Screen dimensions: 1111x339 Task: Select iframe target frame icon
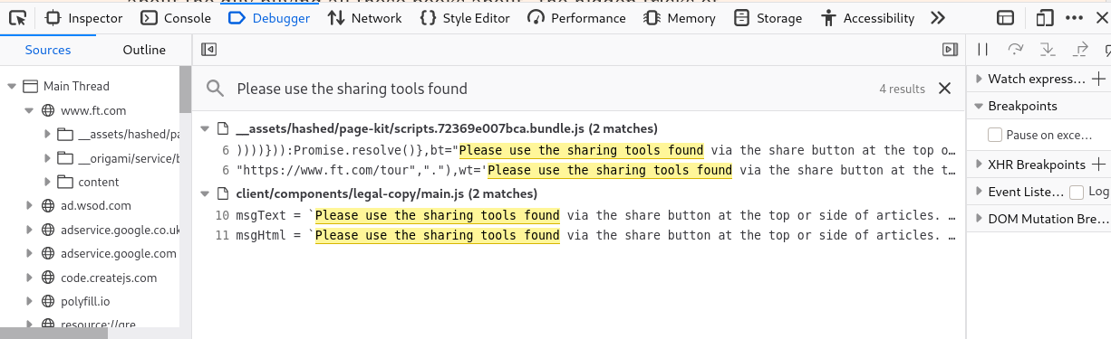point(1005,18)
